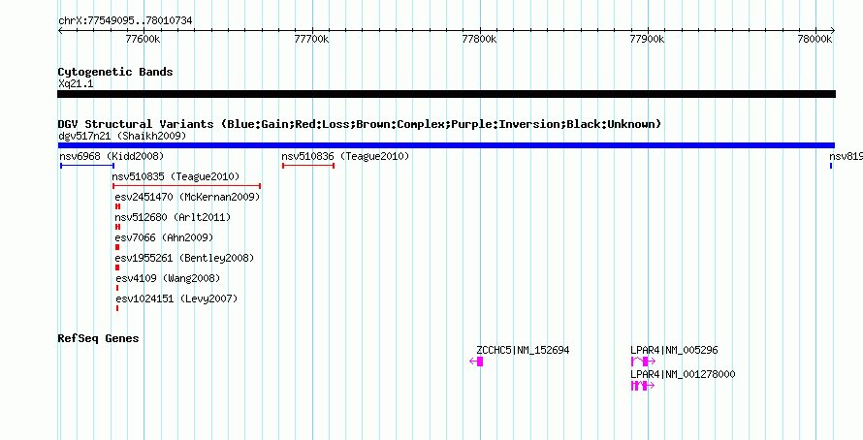Screen dimensions: 863x440
Task: Click the 77800k ruler tick label
Action: 479,39
